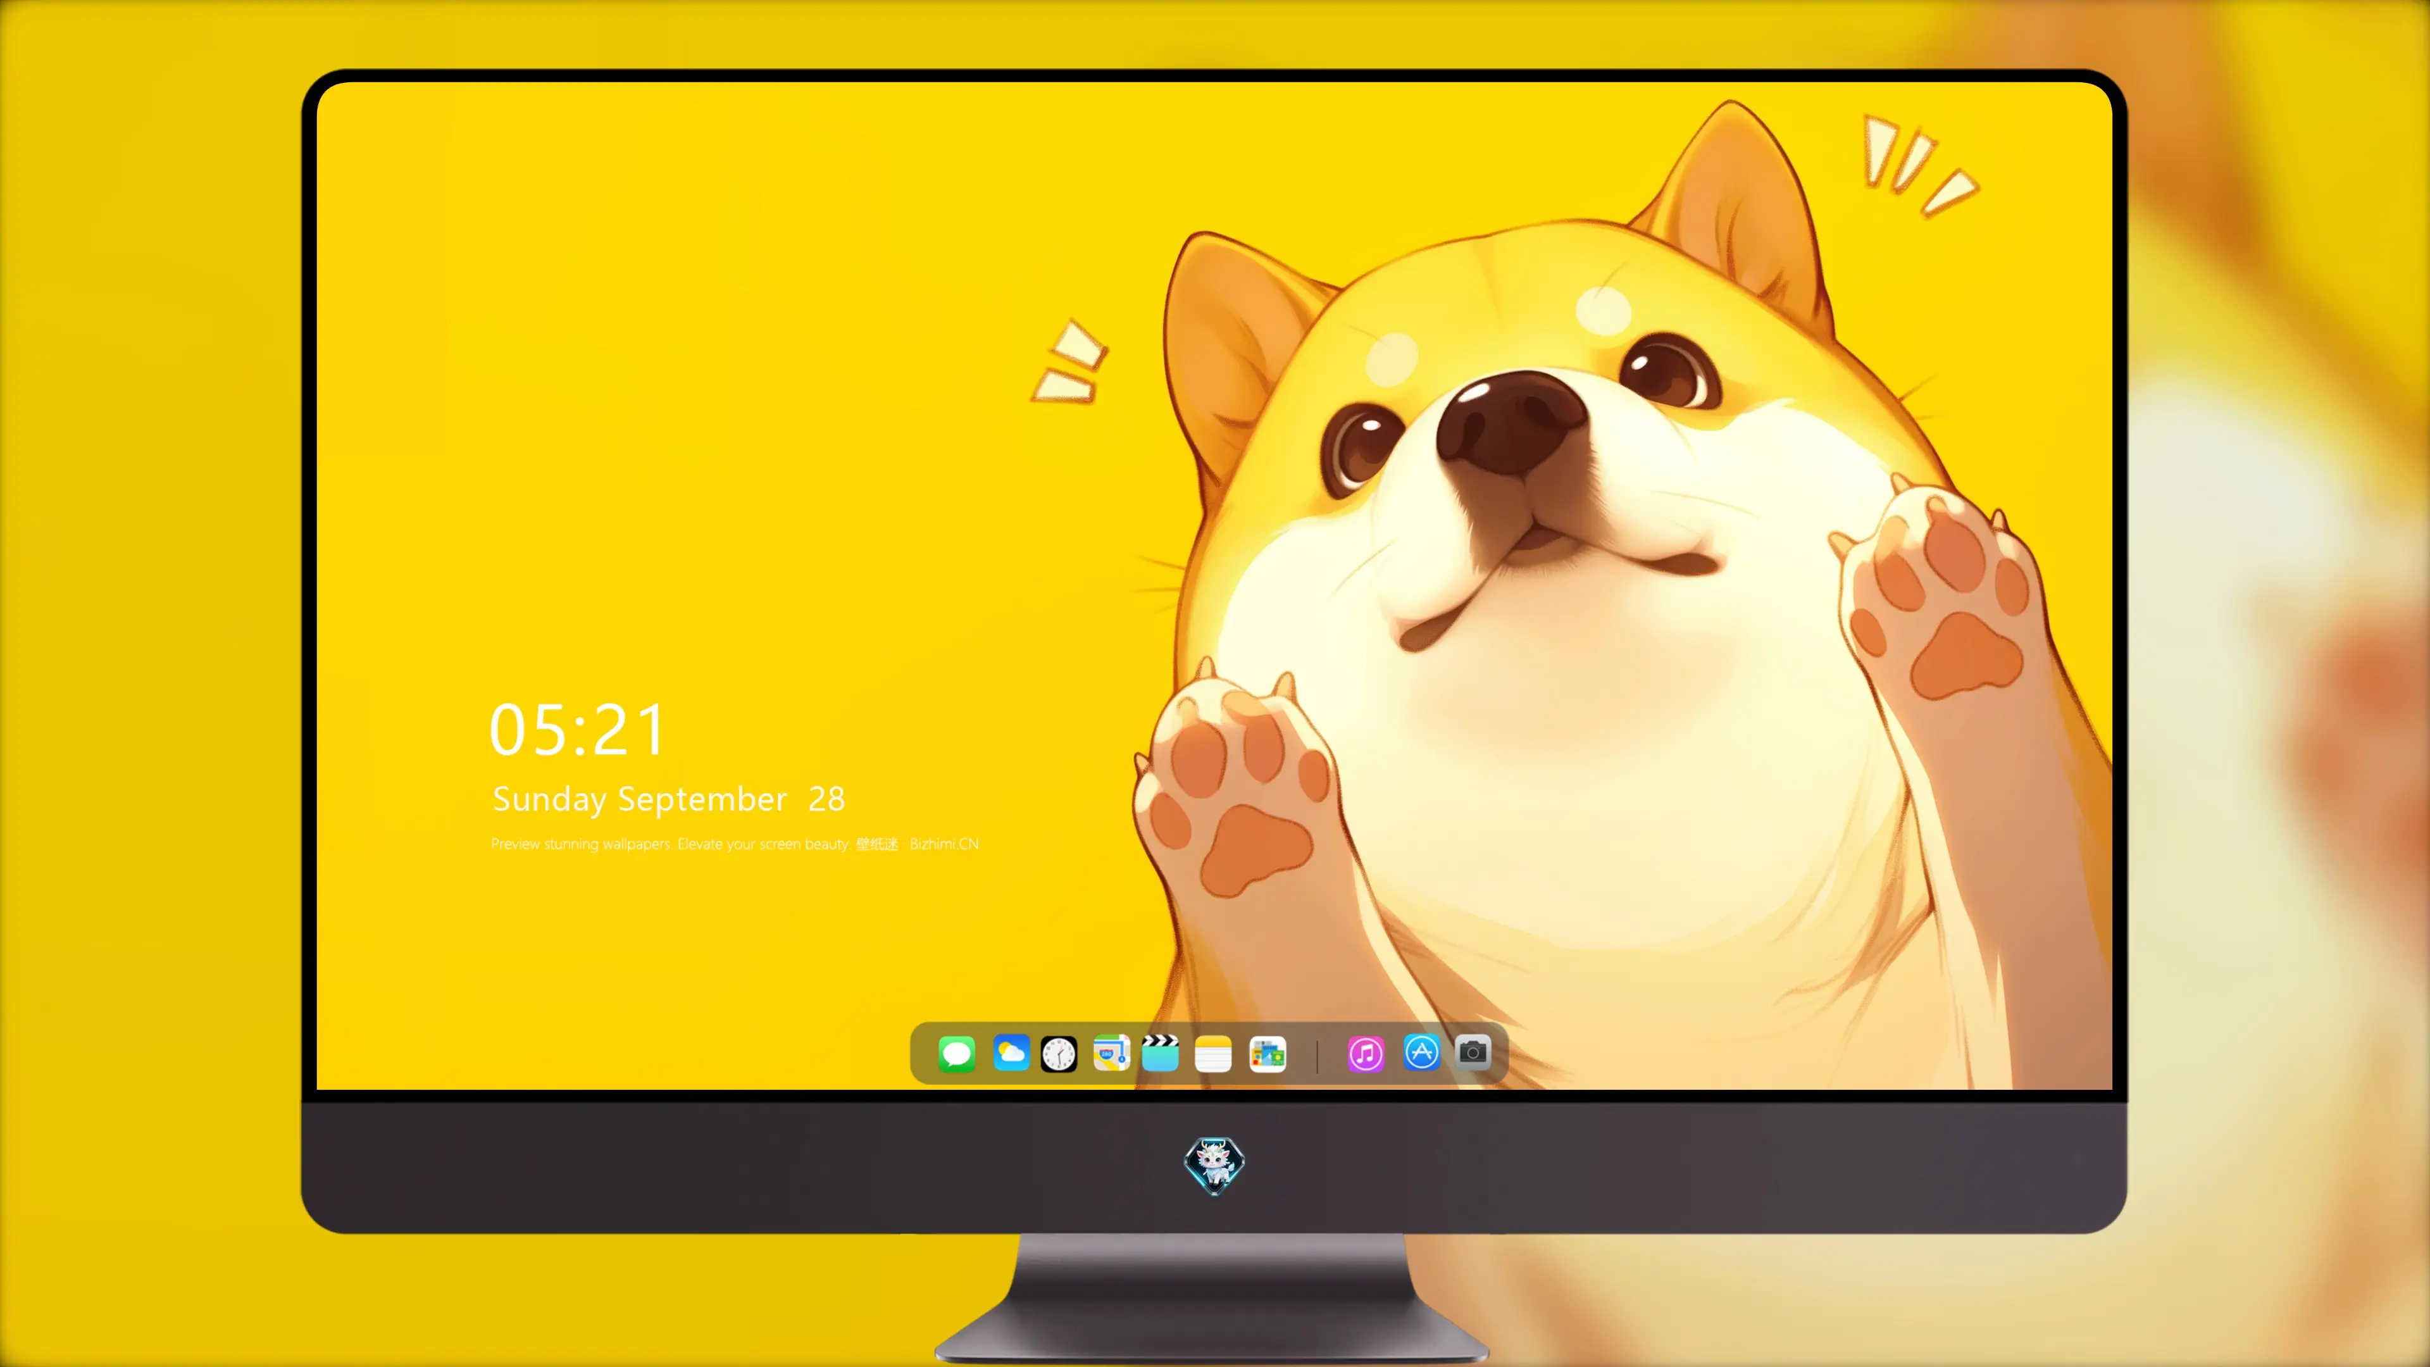The image size is (2430, 1367).
Task: Open the Clock app in the dock
Action: [x=1059, y=1054]
